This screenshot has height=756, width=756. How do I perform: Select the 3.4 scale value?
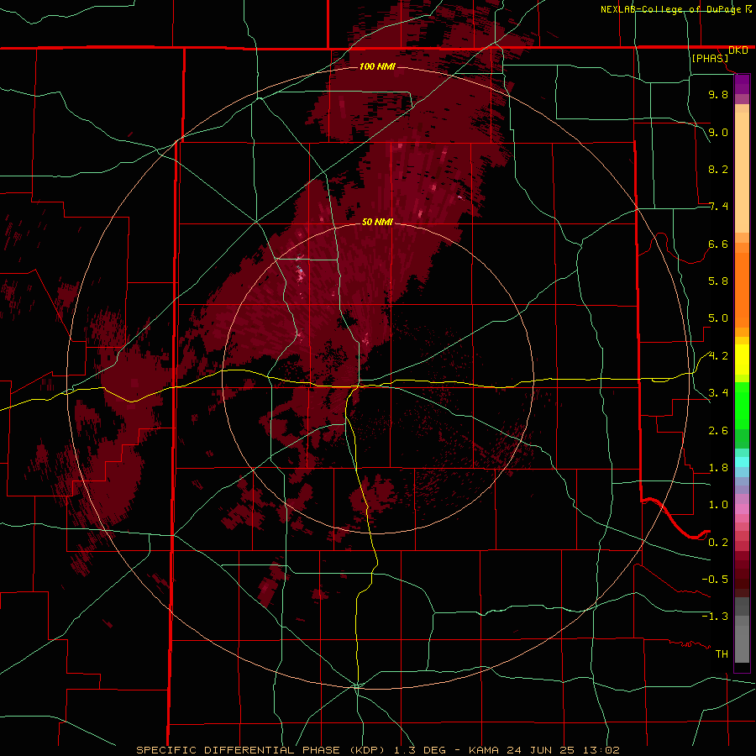718,393
